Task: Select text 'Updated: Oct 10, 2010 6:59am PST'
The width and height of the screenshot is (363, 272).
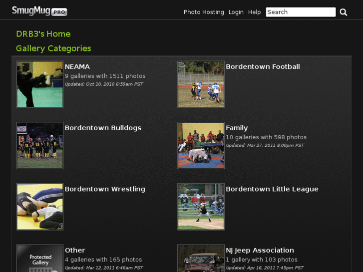Action: tap(104, 84)
